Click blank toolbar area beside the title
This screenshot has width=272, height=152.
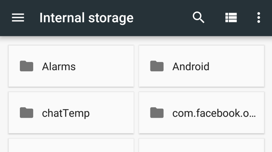161,18
